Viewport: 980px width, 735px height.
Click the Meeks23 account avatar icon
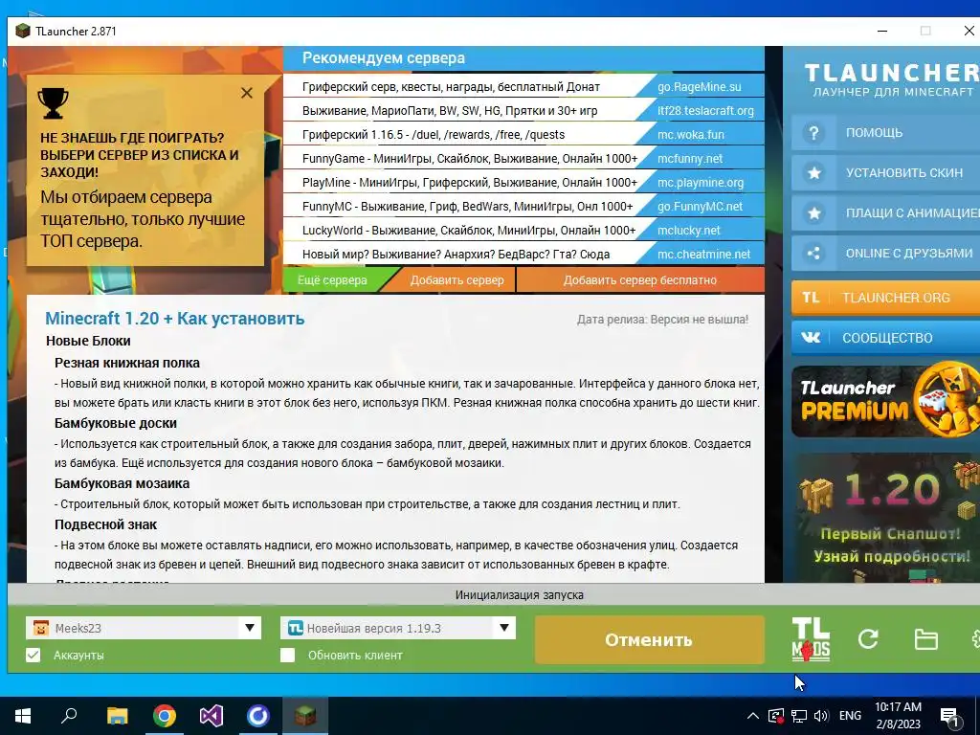tap(40, 628)
